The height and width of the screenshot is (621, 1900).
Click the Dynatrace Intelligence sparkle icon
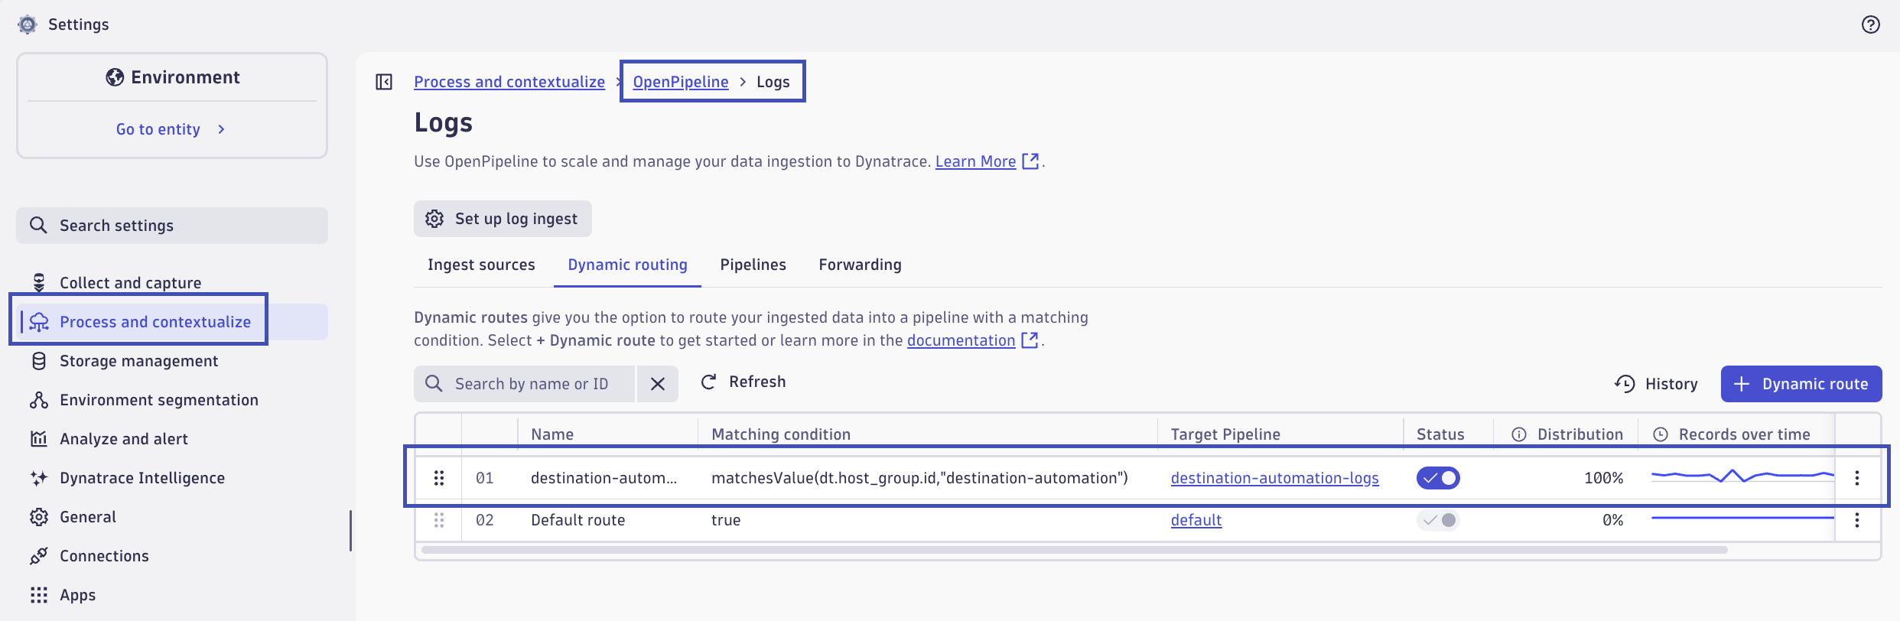coord(39,478)
